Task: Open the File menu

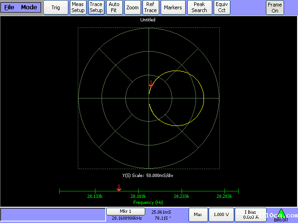Action: 9,7
